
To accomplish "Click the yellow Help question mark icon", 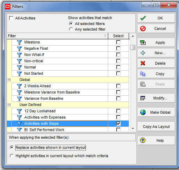I will coord(143,140).
